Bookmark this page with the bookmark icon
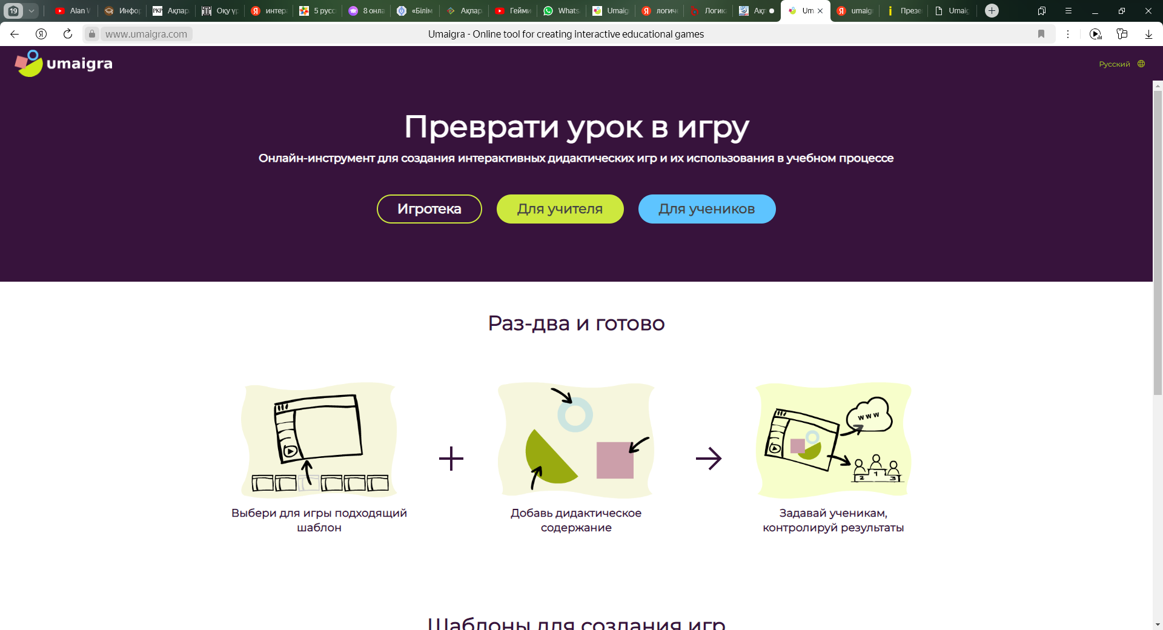1163x630 pixels. pos(1041,34)
